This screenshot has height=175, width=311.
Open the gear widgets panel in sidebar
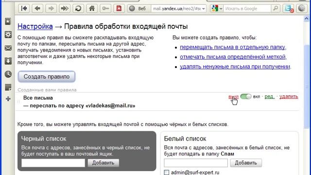tap(8, 35)
